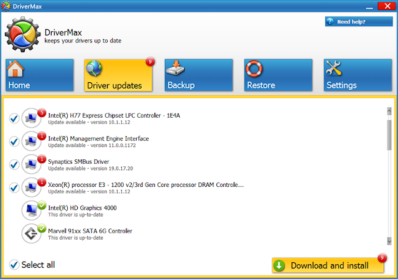Toggle the Select all checkbox
398x279 pixels.
(x=14, y=265)
